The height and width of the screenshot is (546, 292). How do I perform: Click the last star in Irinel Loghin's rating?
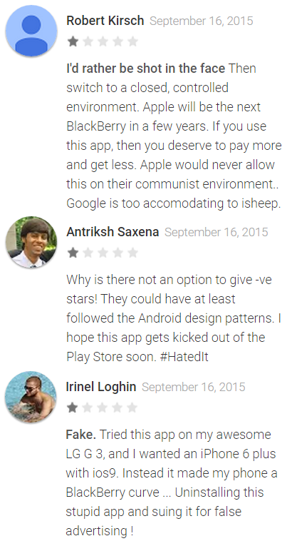tap(132, 408)
